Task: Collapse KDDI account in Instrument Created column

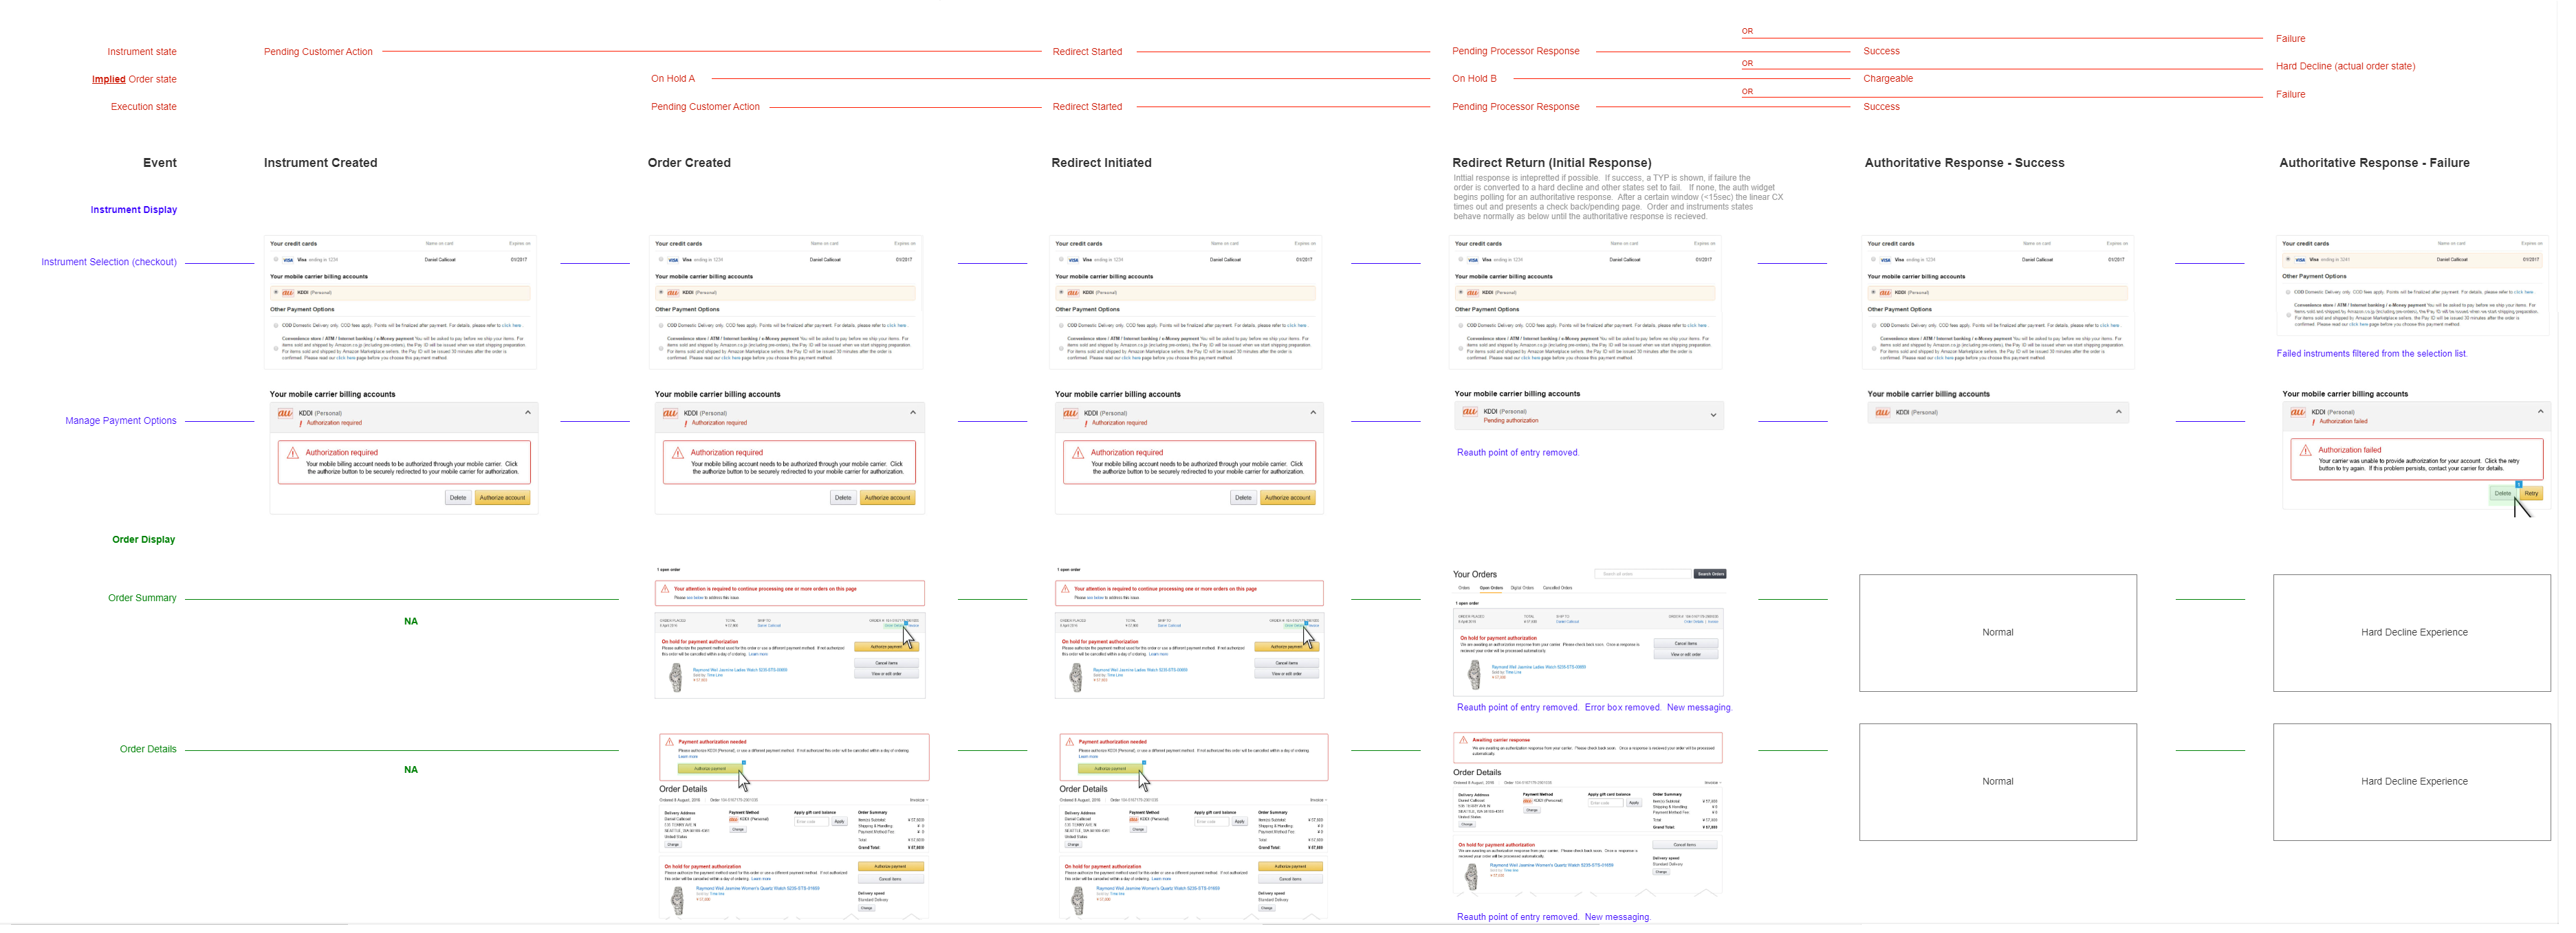Action: pyautogui.click(x=527, y=412)
